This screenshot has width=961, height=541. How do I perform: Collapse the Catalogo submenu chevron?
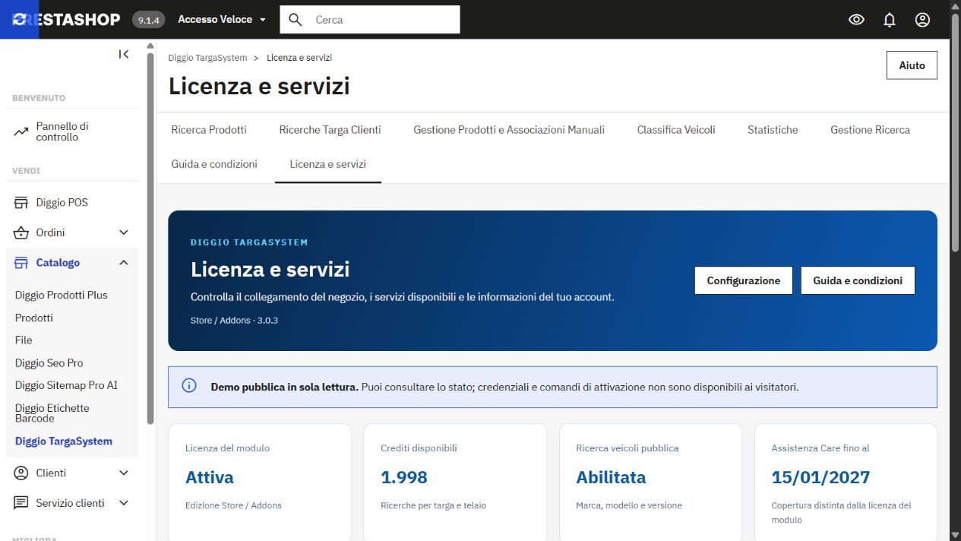[125, 263]
